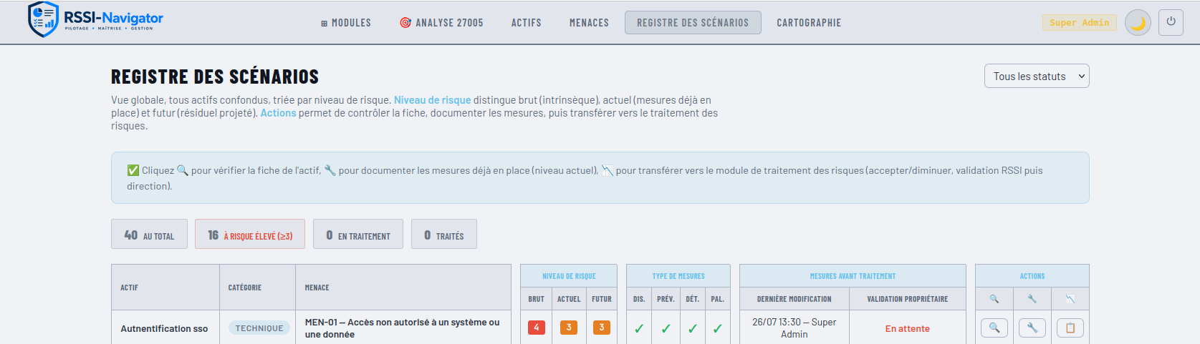Select Registre des scénarios tab
Screen dimensions: 1200x344
point(693,23)
